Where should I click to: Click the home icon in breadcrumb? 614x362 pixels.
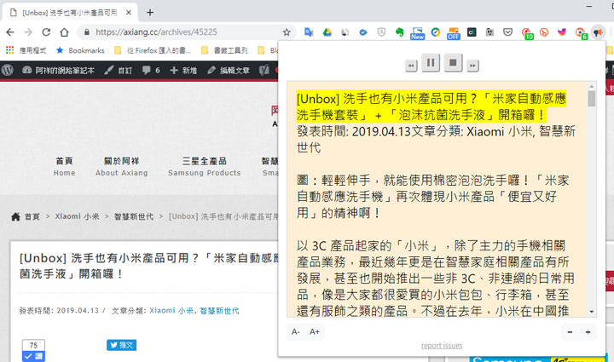(15, 216)
